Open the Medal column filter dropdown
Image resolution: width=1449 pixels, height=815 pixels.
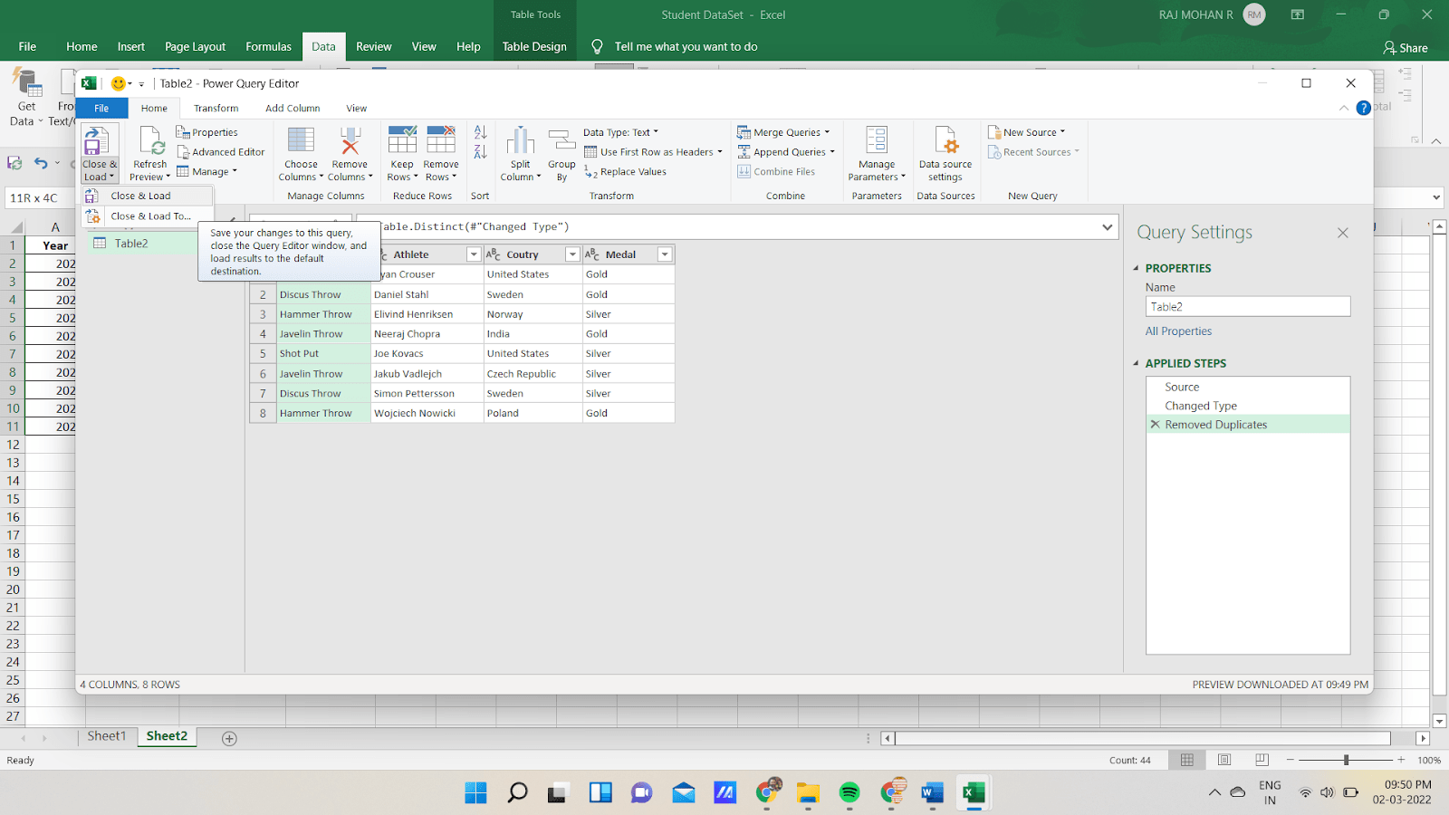tap(665, 254)
